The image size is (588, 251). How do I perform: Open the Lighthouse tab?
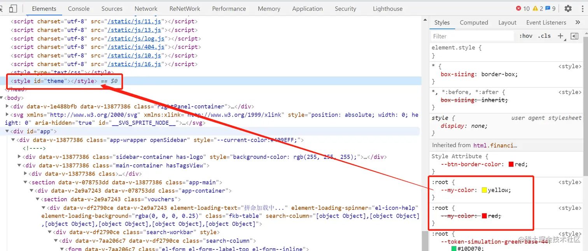388,9
